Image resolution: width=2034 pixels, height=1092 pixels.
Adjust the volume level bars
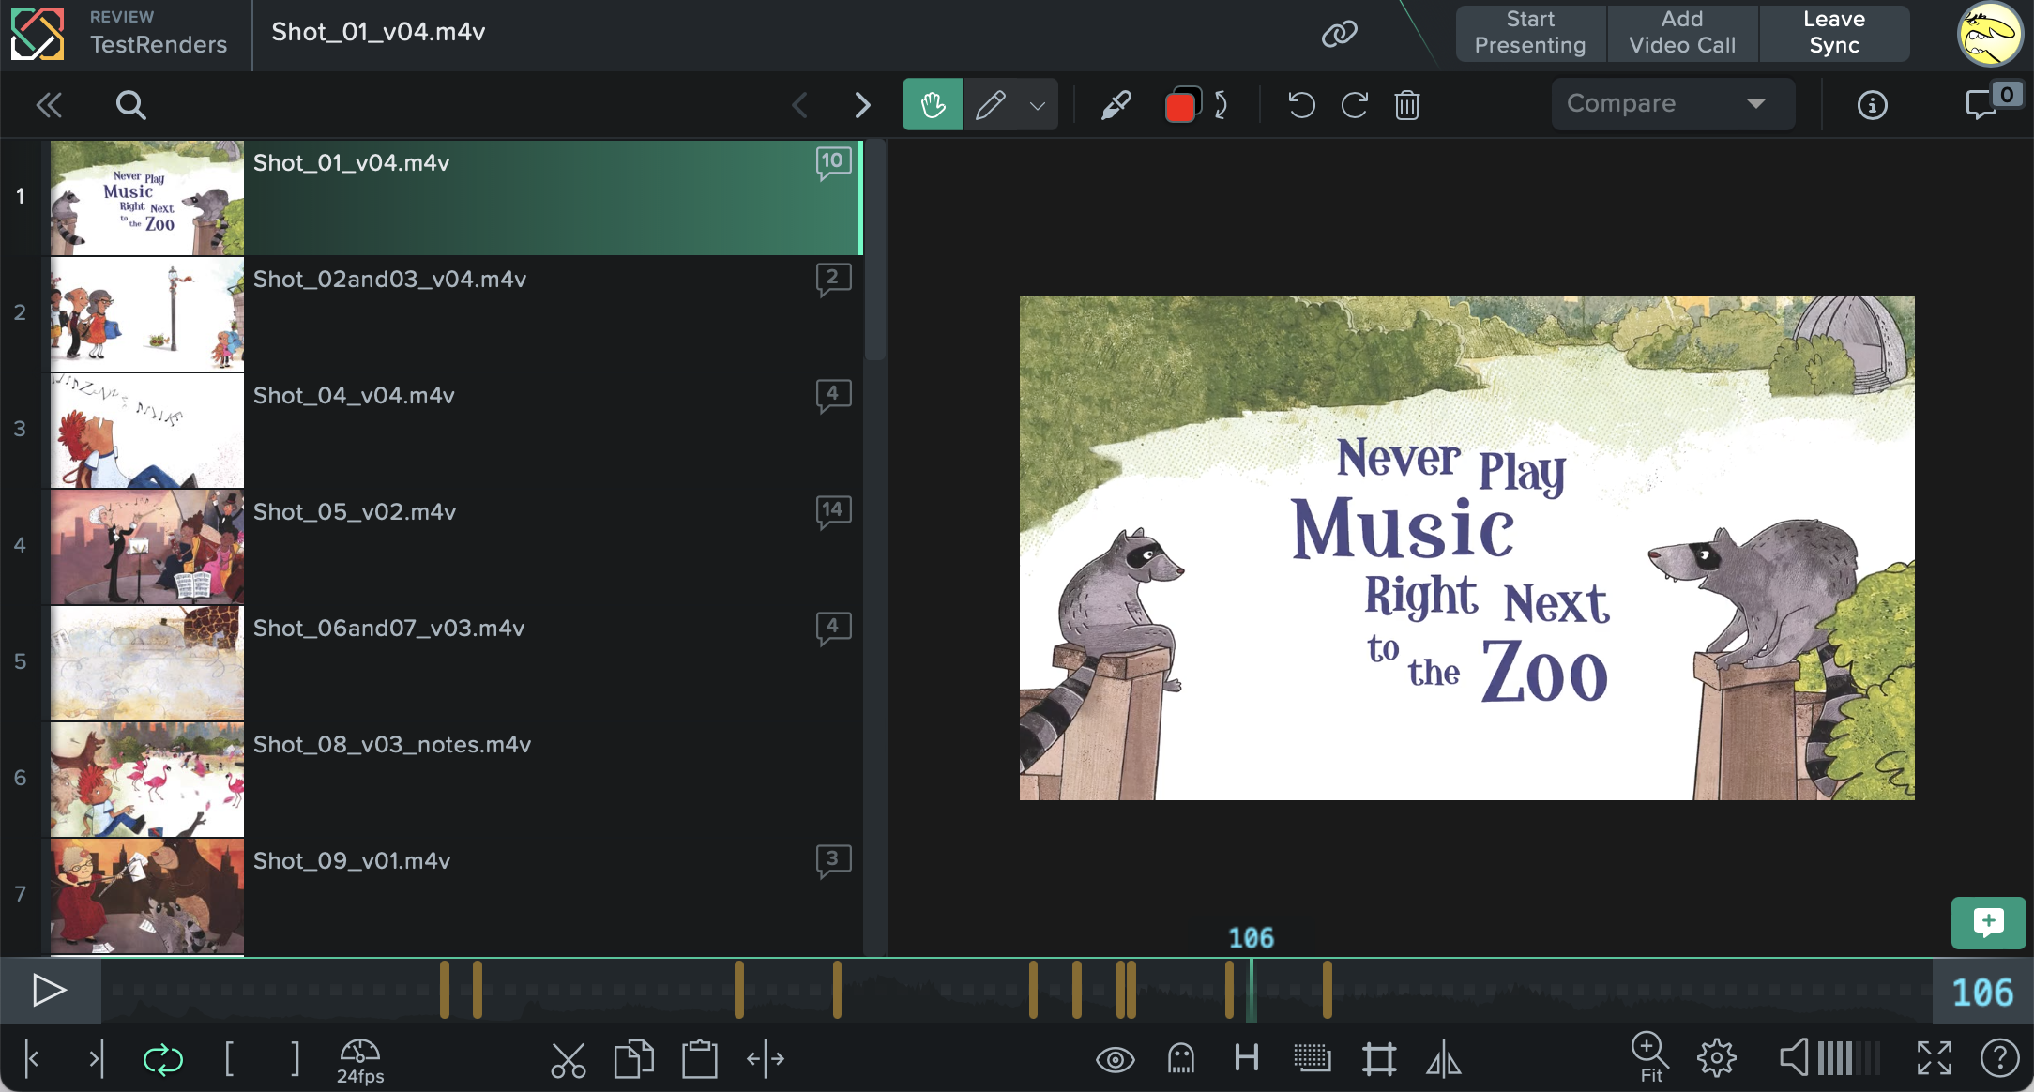[x=1849, y=1058]
